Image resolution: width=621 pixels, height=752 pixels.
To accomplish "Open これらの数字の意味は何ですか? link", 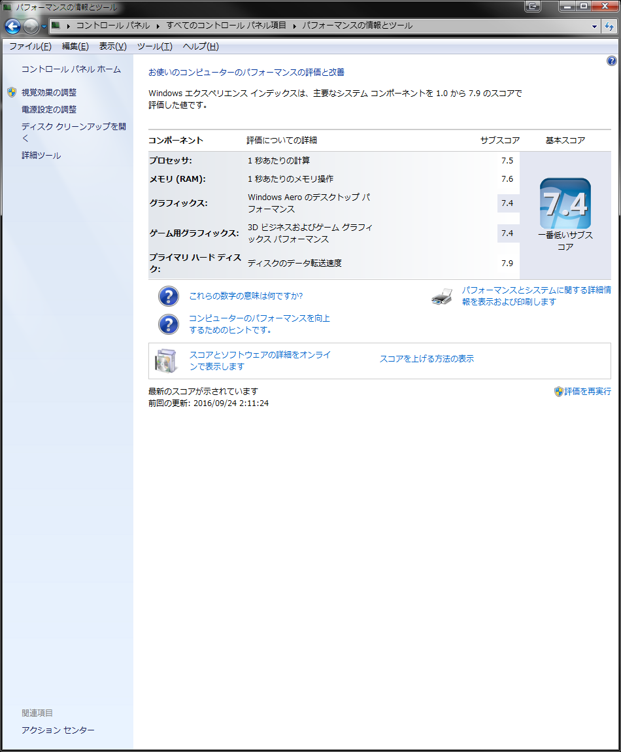I will click(x=246, y=296).
